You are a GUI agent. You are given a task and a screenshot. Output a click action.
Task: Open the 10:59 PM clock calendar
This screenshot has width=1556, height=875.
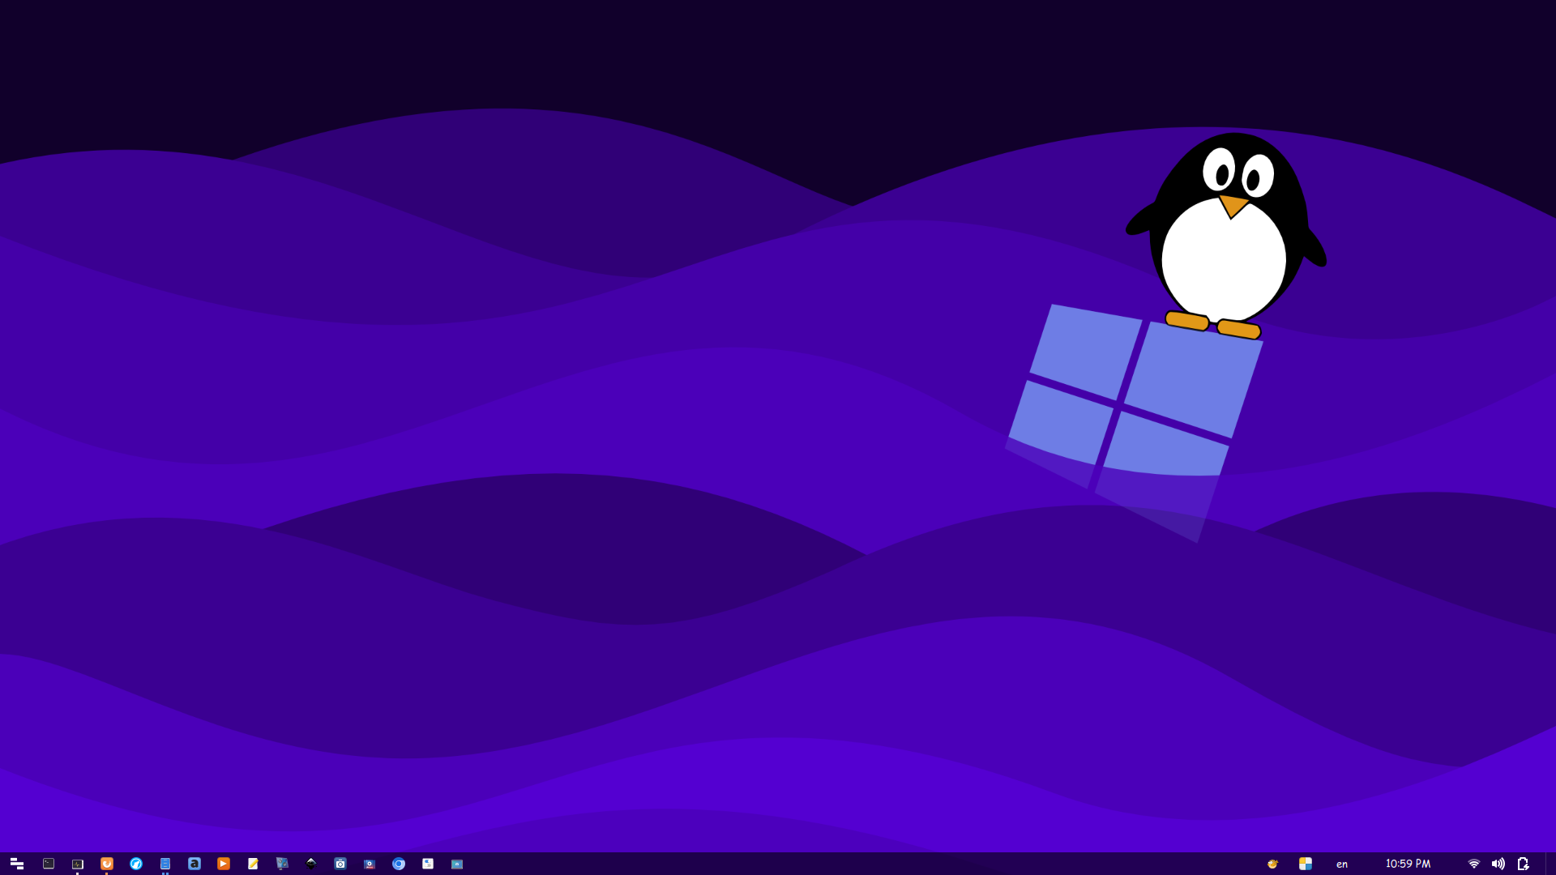point(1408,864)
